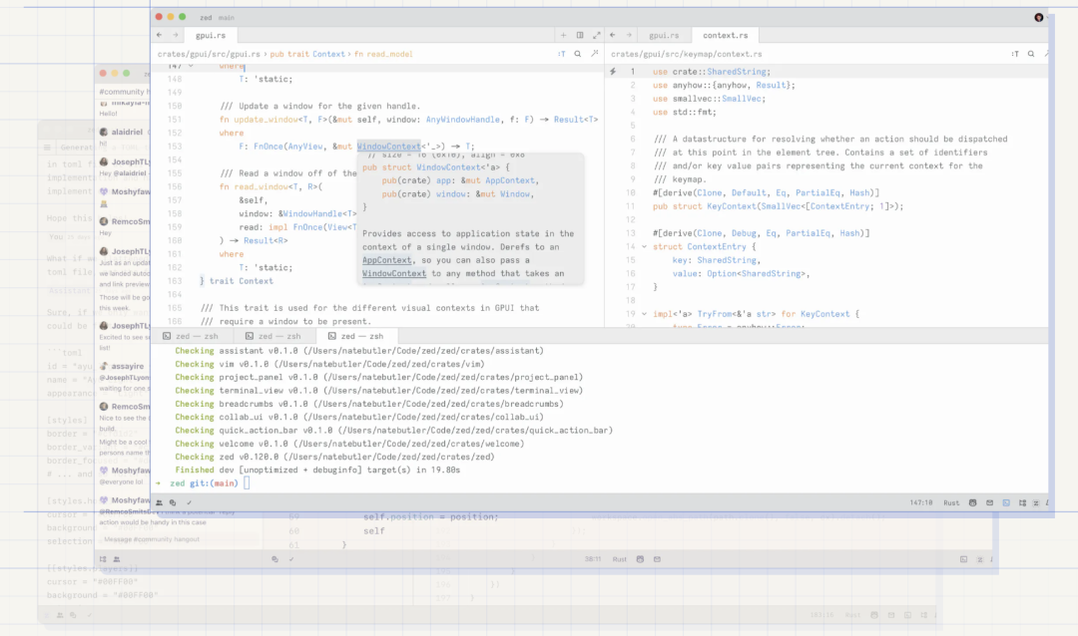
Task: Click 'Checking welcome v0.1.0' terminal line
Action: point(349,444)
